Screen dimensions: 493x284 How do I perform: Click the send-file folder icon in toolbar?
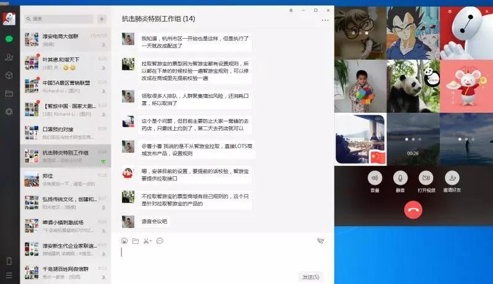coord(136,241)
